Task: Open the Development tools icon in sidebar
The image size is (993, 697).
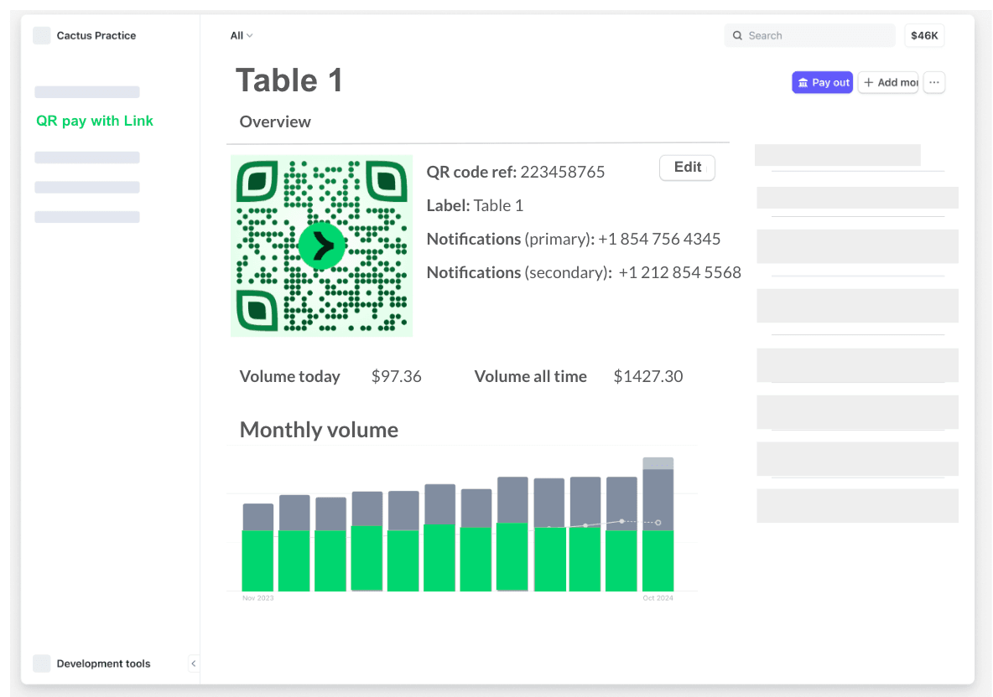Action: click(42, 663)
